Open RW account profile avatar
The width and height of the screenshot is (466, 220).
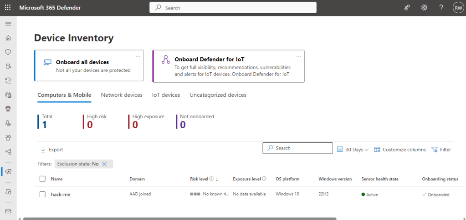pos(457,8)
